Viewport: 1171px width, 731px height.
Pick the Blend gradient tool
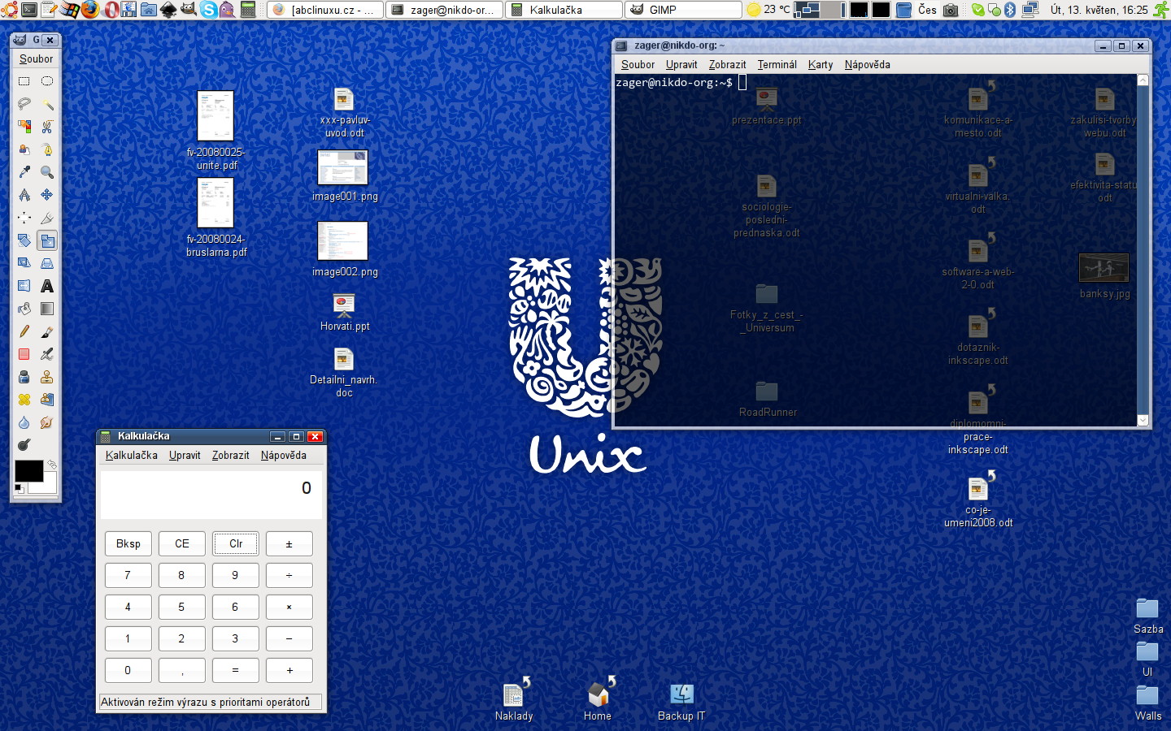click(47, 309)
